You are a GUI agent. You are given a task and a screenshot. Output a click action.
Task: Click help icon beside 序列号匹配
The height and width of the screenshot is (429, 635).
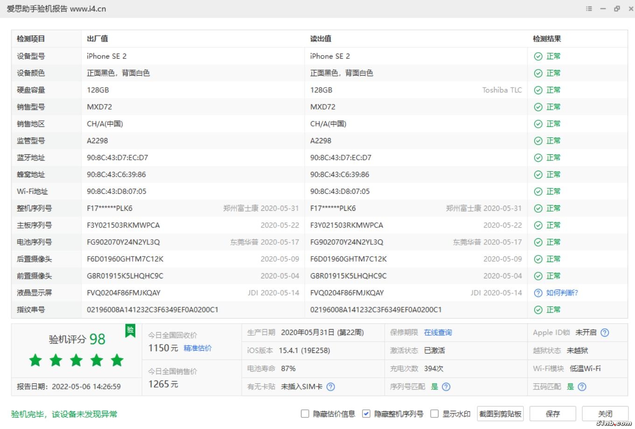coord(446,387)
